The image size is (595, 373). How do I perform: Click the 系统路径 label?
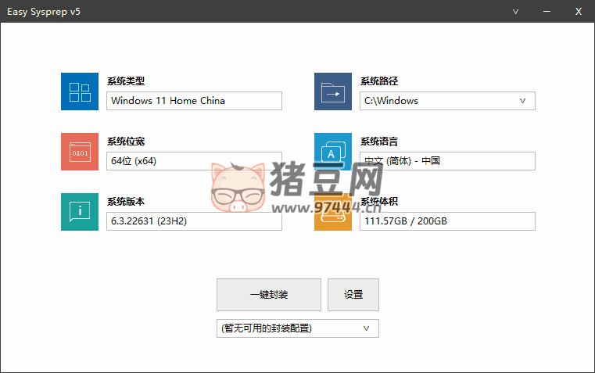379,81
